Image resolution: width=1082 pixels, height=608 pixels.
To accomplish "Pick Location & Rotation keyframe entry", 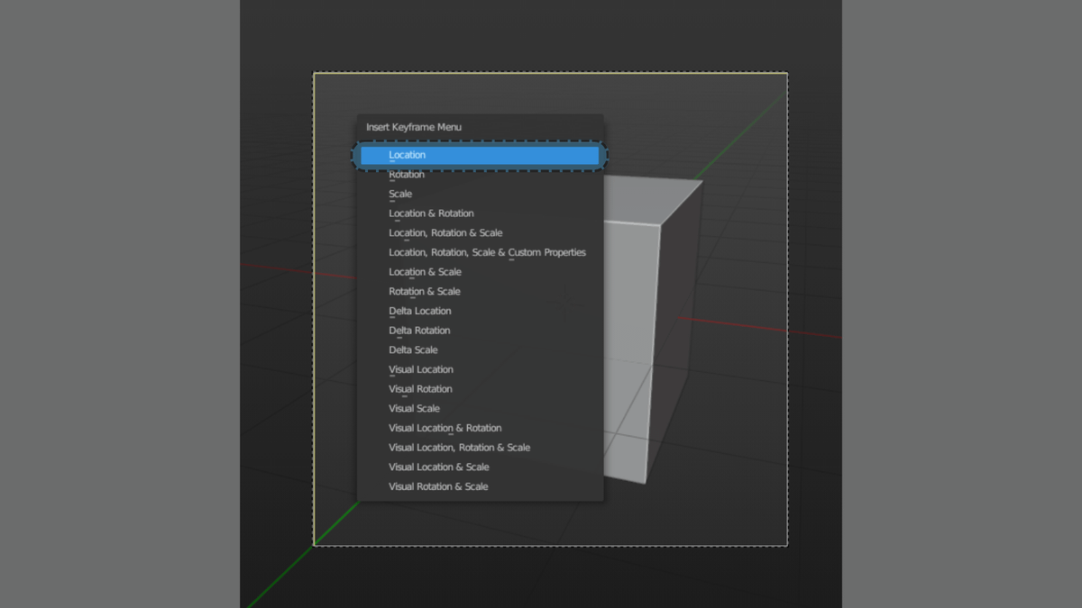I will [x=431, y=213].
